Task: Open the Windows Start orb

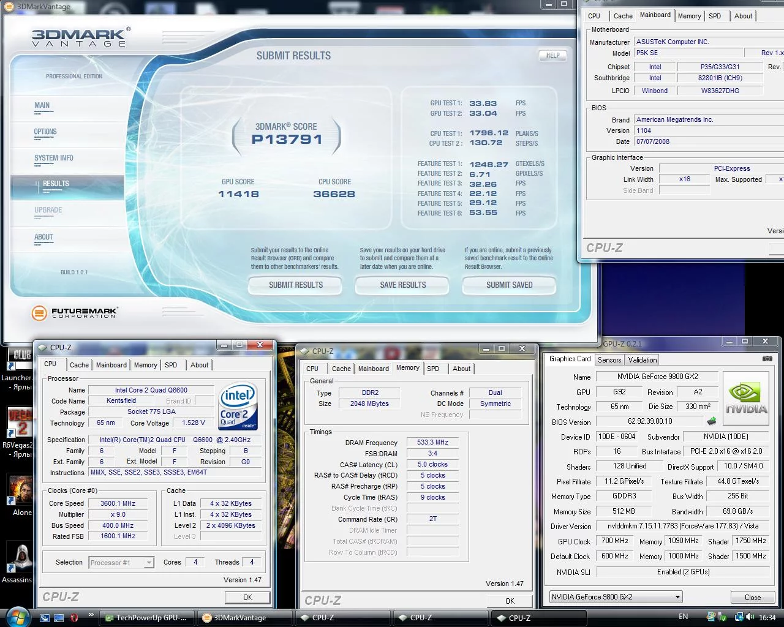Action: click(x=17, y=617)
